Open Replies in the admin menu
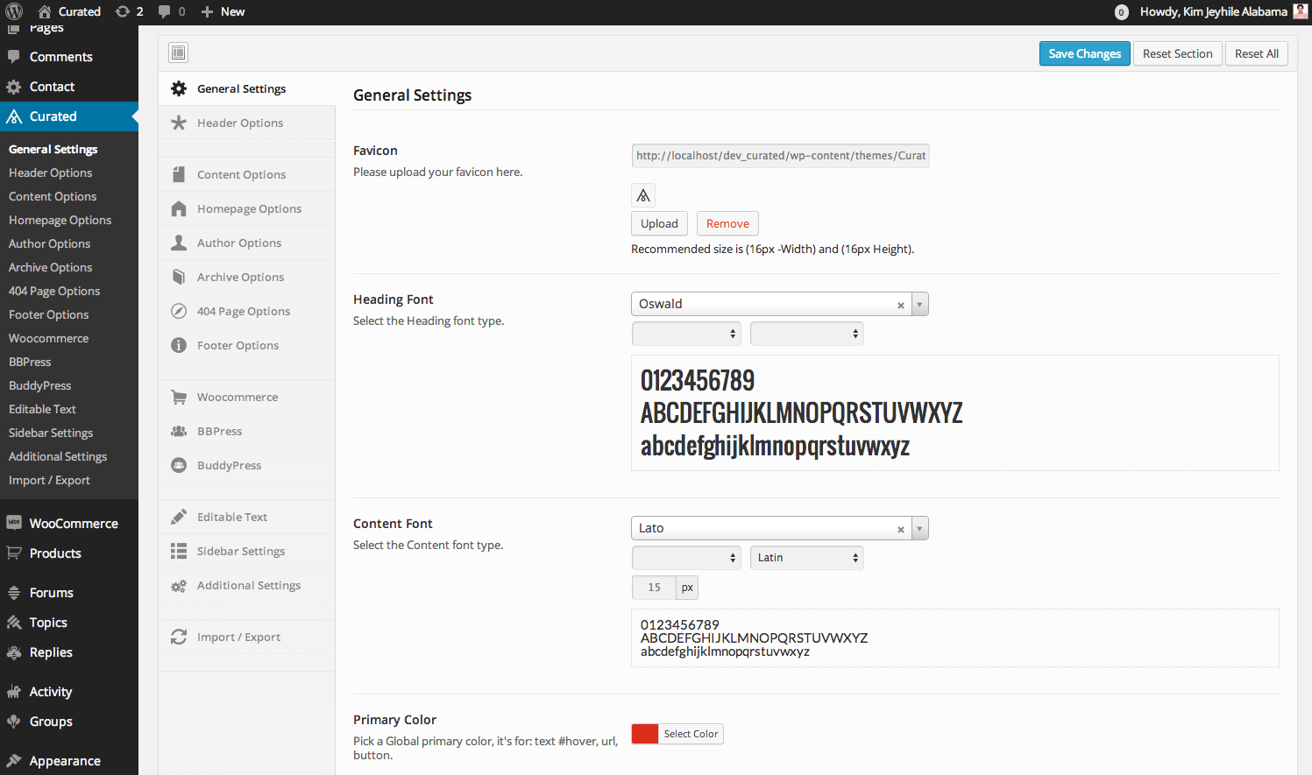This screenshot has height=775, width=1312. pyautogui.click(x=69, y=652)
